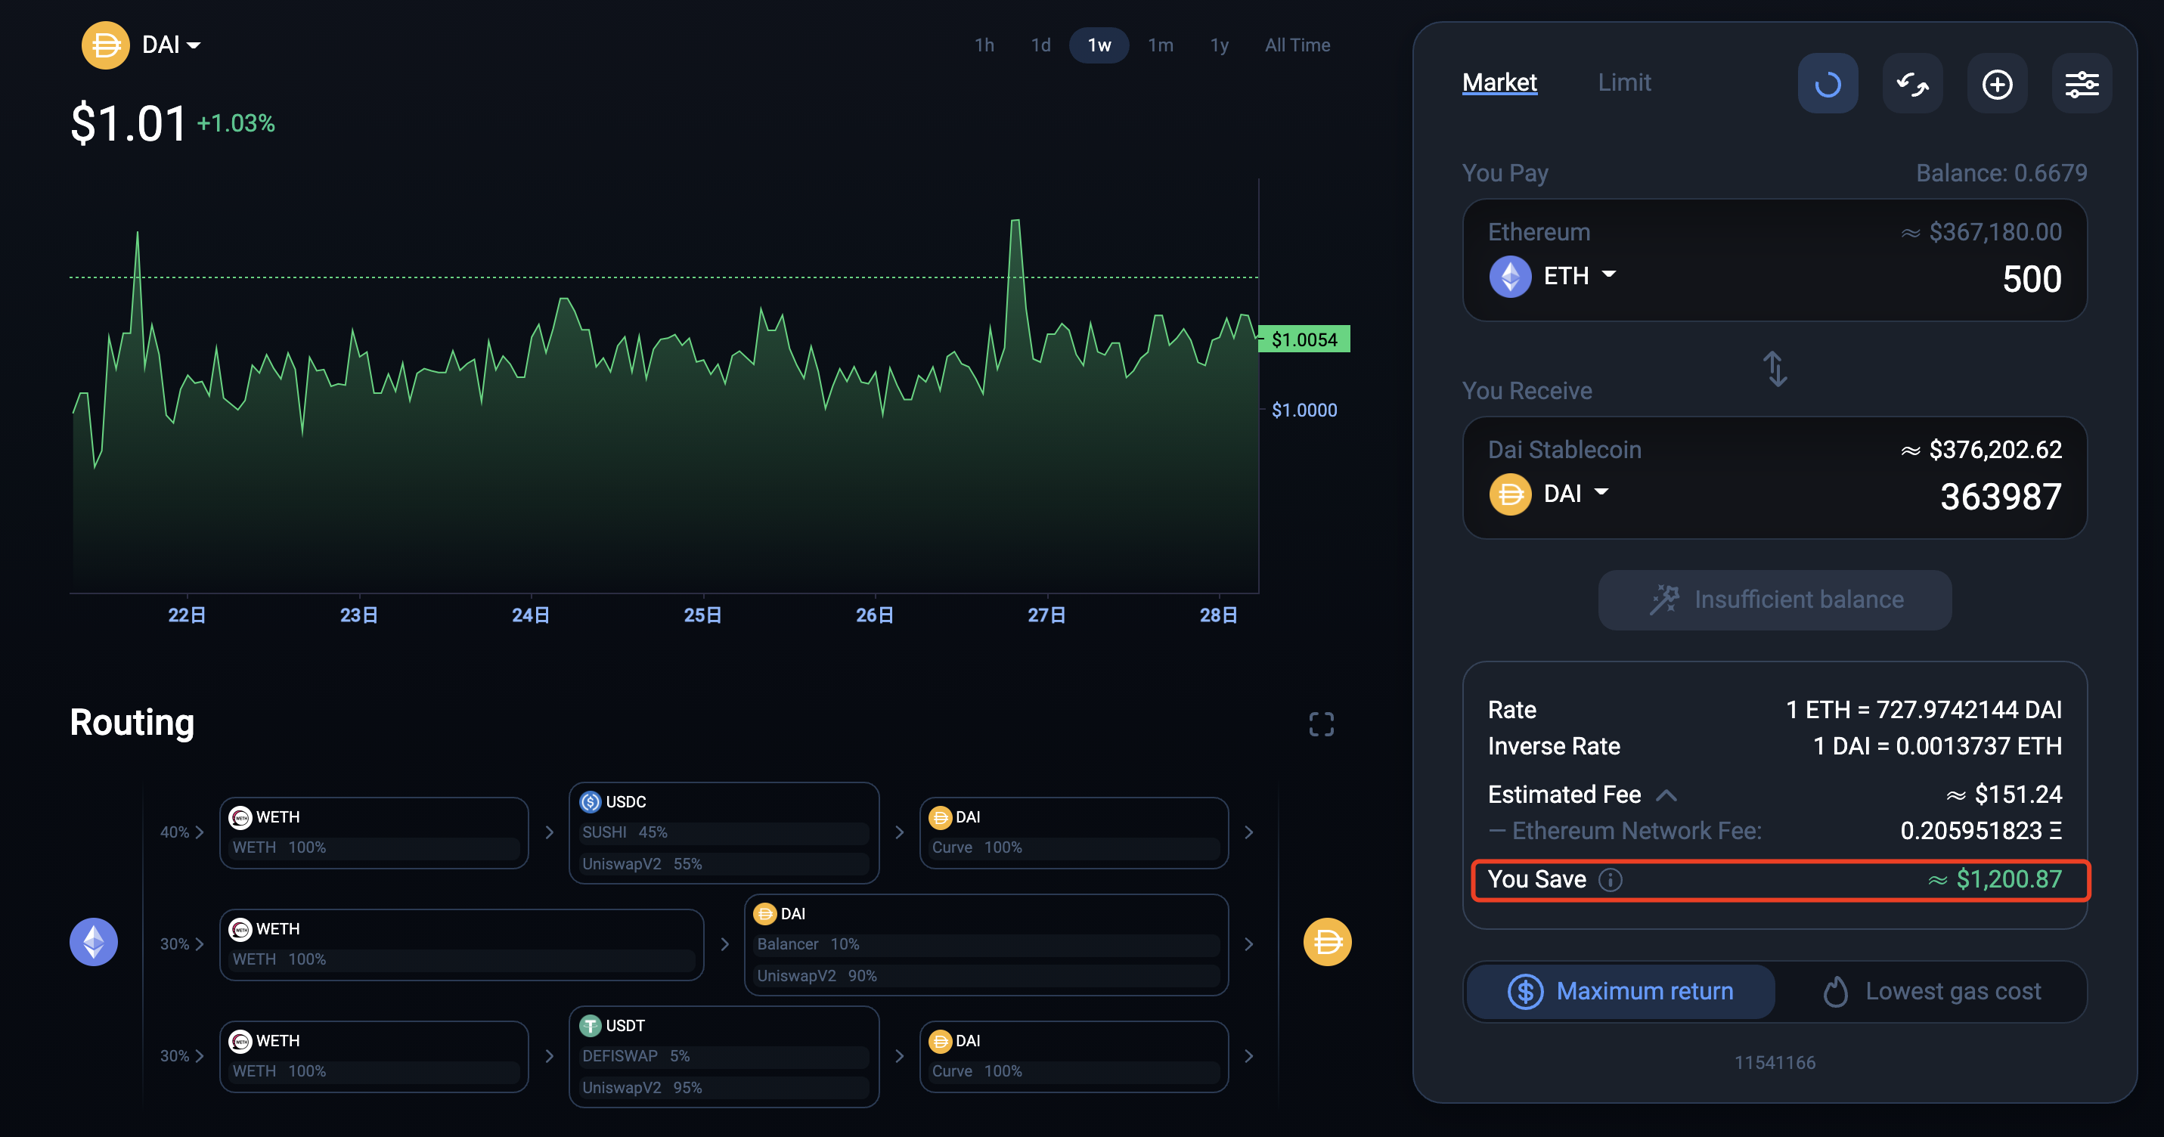Image resolution: width=2164 pixels, height=1137 pixels.
Task: Open the ETH pay token dropdown
Action: click(x=1580, y=275)
